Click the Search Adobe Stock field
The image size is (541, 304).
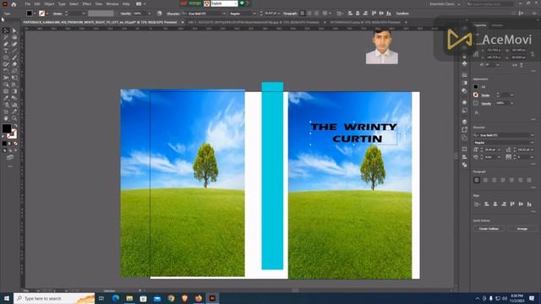(490, 4)
